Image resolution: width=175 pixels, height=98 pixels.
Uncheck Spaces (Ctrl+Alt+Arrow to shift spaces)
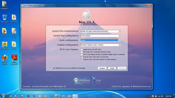click(81, 59)
